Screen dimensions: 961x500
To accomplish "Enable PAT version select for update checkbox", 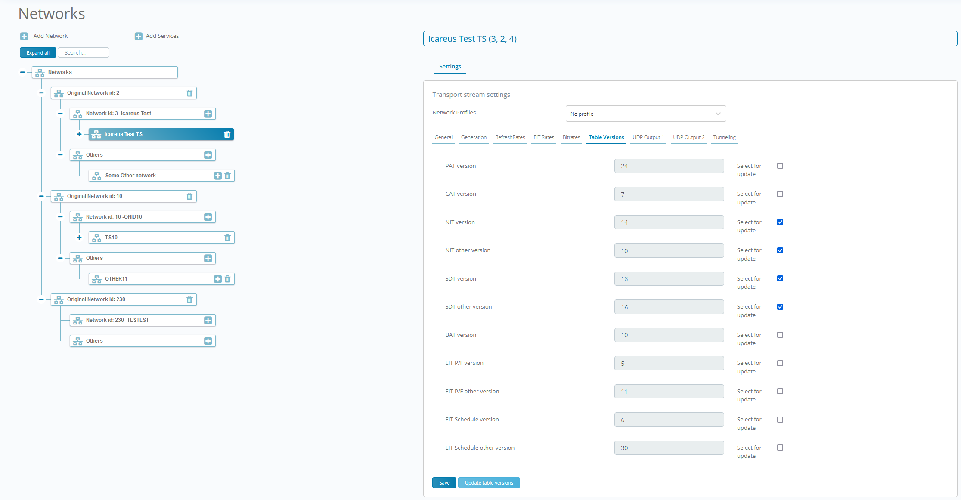I will [x=780, y=166].
